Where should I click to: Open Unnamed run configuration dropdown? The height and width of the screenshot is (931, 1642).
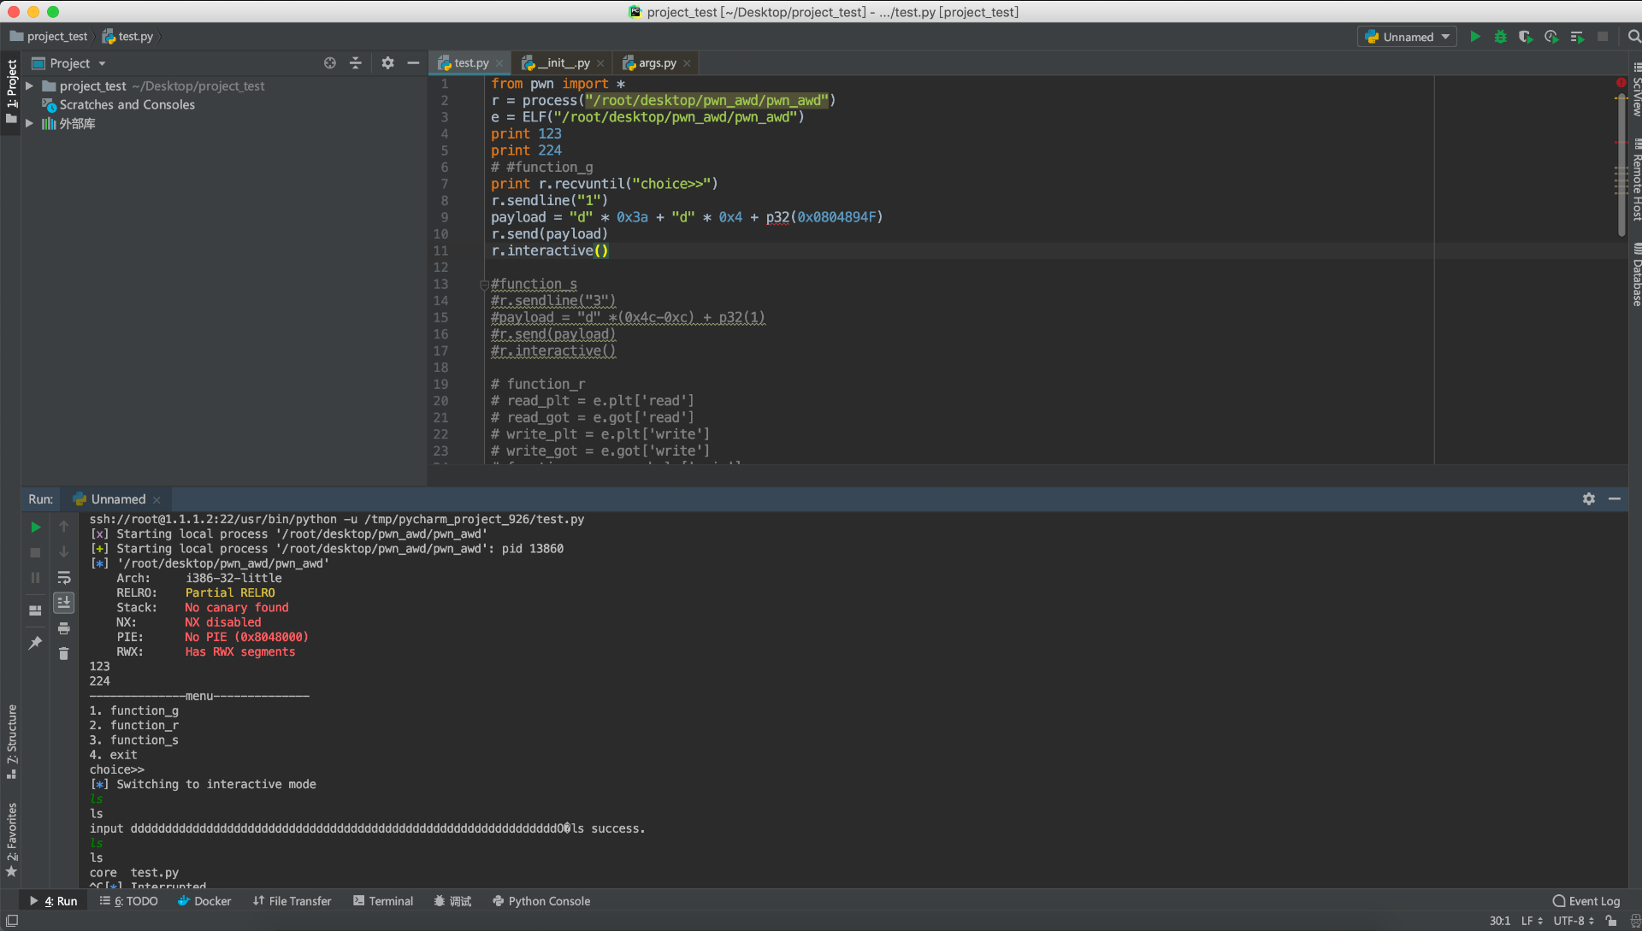click(x=1407, y=37)
